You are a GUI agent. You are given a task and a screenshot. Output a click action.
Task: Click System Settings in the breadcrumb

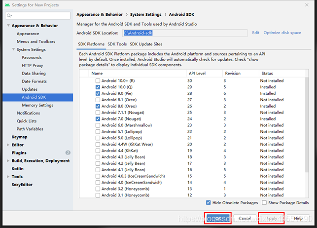146,15
